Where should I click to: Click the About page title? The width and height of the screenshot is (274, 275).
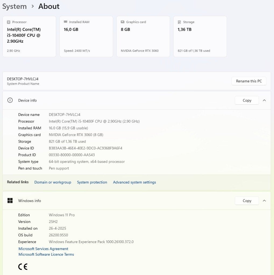pos(49,6)
